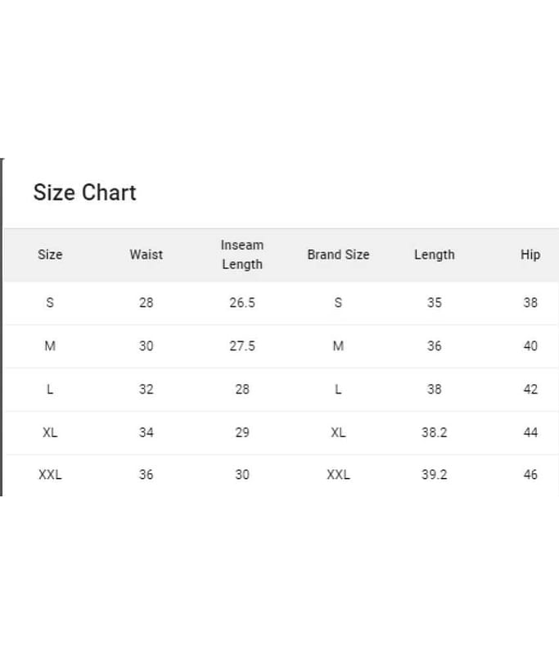Select XXL in Brand Size column

pyautogui.click(x=338, y=475)
